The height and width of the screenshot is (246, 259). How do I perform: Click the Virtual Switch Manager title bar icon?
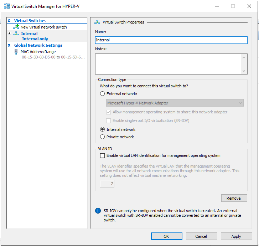(x=6, y=6)
